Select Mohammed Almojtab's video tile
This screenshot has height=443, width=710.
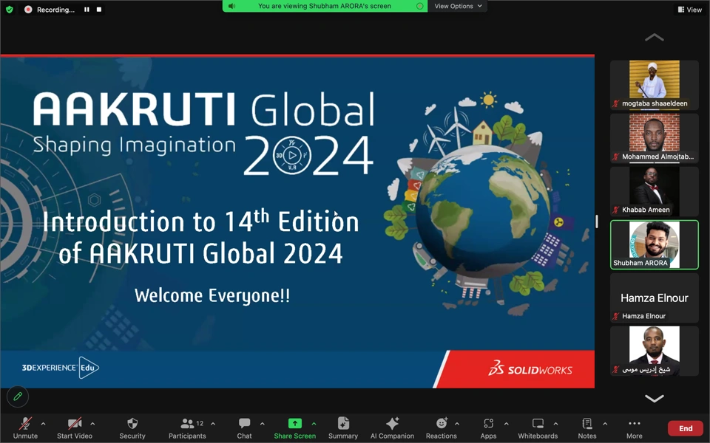[x=655, y=138]
